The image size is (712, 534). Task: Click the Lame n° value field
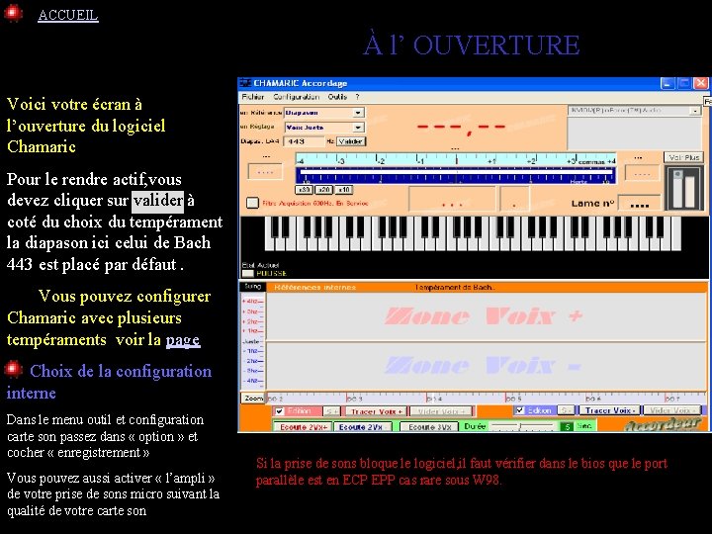point(640,204)
